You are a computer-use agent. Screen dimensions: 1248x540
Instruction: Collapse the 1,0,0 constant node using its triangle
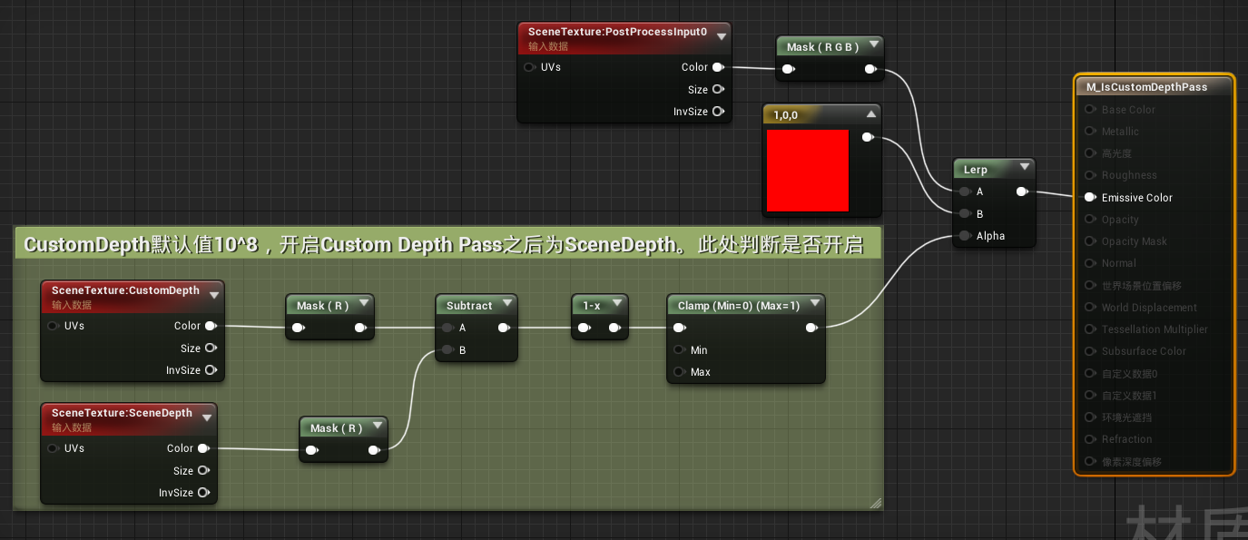[870, 114]
